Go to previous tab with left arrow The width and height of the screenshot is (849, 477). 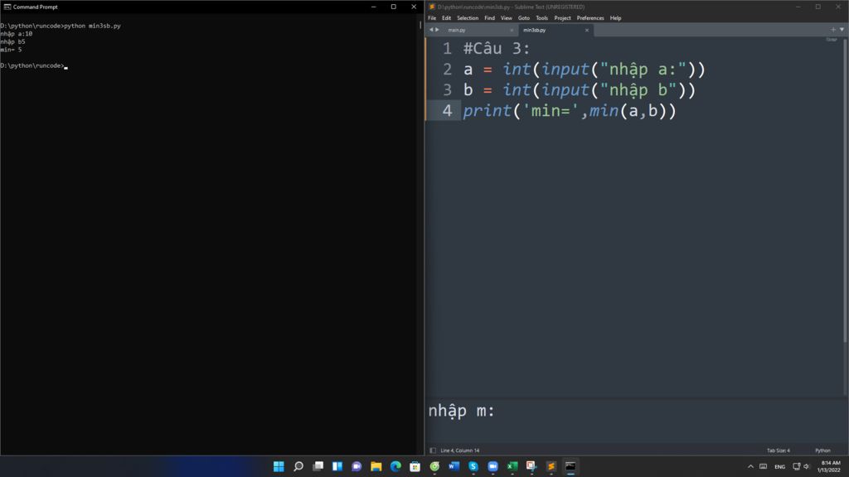coord(431,30)
